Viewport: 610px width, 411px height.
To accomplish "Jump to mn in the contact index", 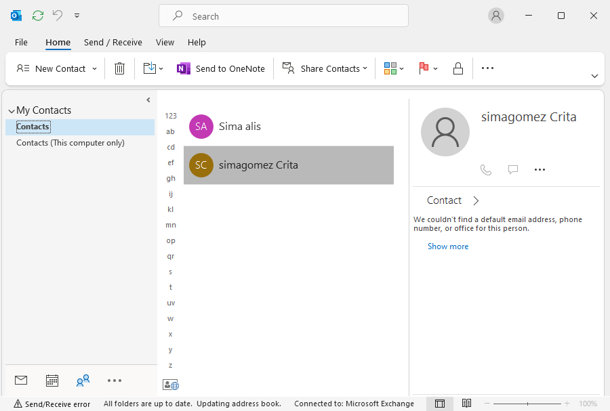I will (171, 225).
